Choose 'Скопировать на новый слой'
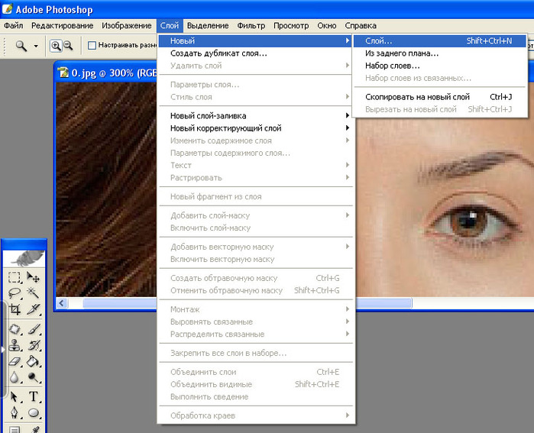 click(x=440, y=97)
